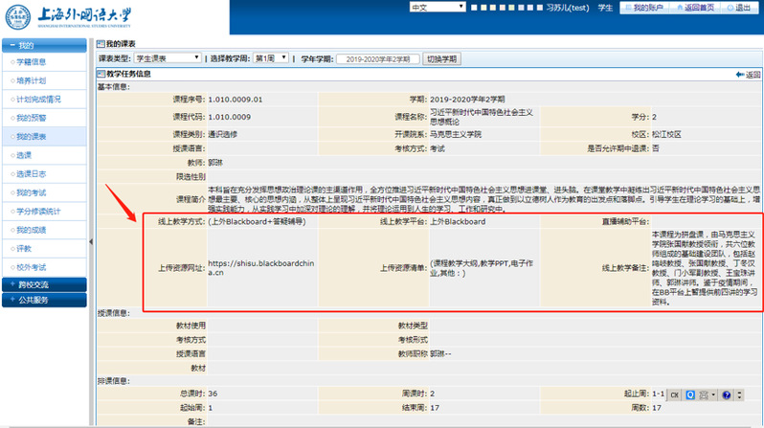Collapse the 我的 menu section
Screen dimensions: 764x428
[x=45, y=45]
